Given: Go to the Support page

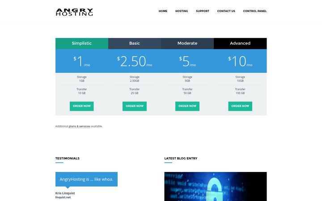Looking at the screenshot, I should (203, 11).
